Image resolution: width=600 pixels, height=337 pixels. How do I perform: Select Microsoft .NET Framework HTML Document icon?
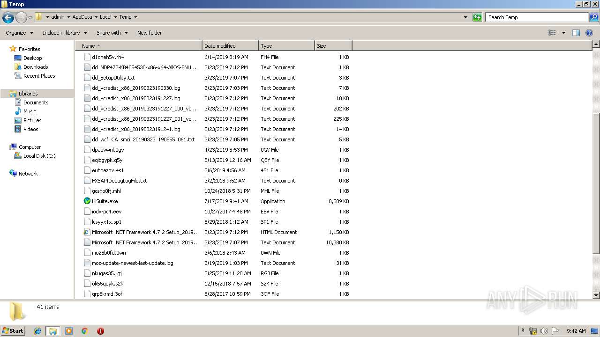point(87,232)
